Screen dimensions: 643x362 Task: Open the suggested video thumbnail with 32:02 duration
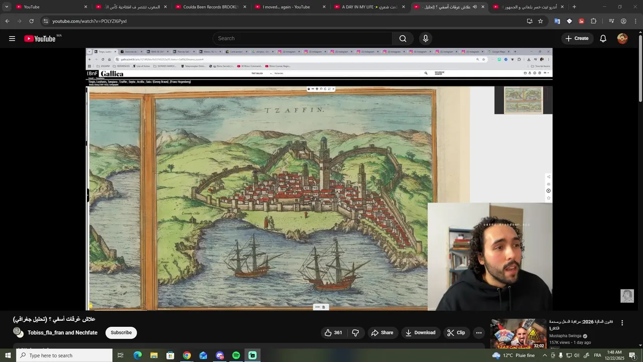point(518,334)
